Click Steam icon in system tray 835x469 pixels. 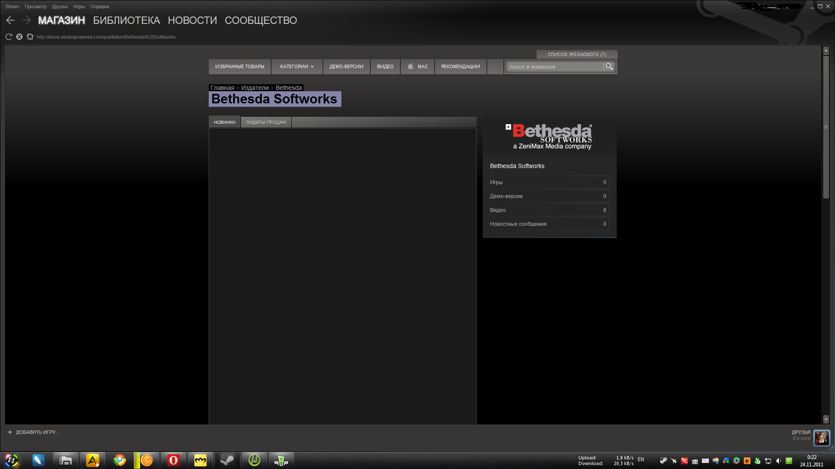tap(664, 461)
